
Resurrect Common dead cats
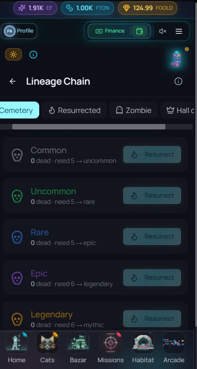click(x=152, y=154)
